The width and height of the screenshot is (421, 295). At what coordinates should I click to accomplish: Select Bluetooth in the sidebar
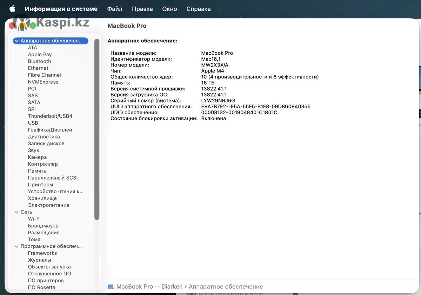[39, 61]
